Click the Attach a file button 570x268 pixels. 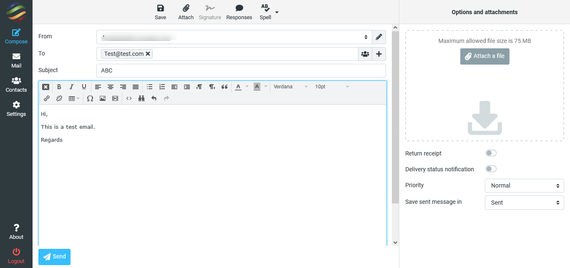click(484, 56)
